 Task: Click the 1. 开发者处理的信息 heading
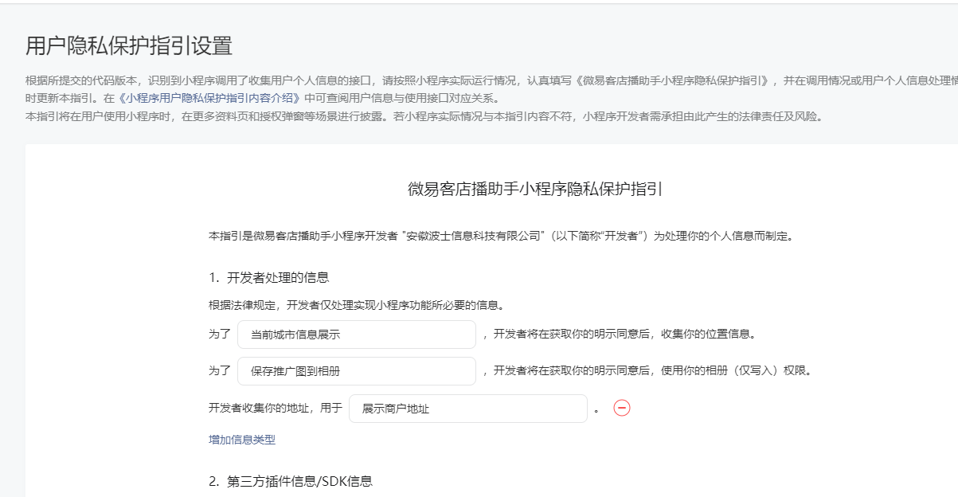(x=269, y=277)
